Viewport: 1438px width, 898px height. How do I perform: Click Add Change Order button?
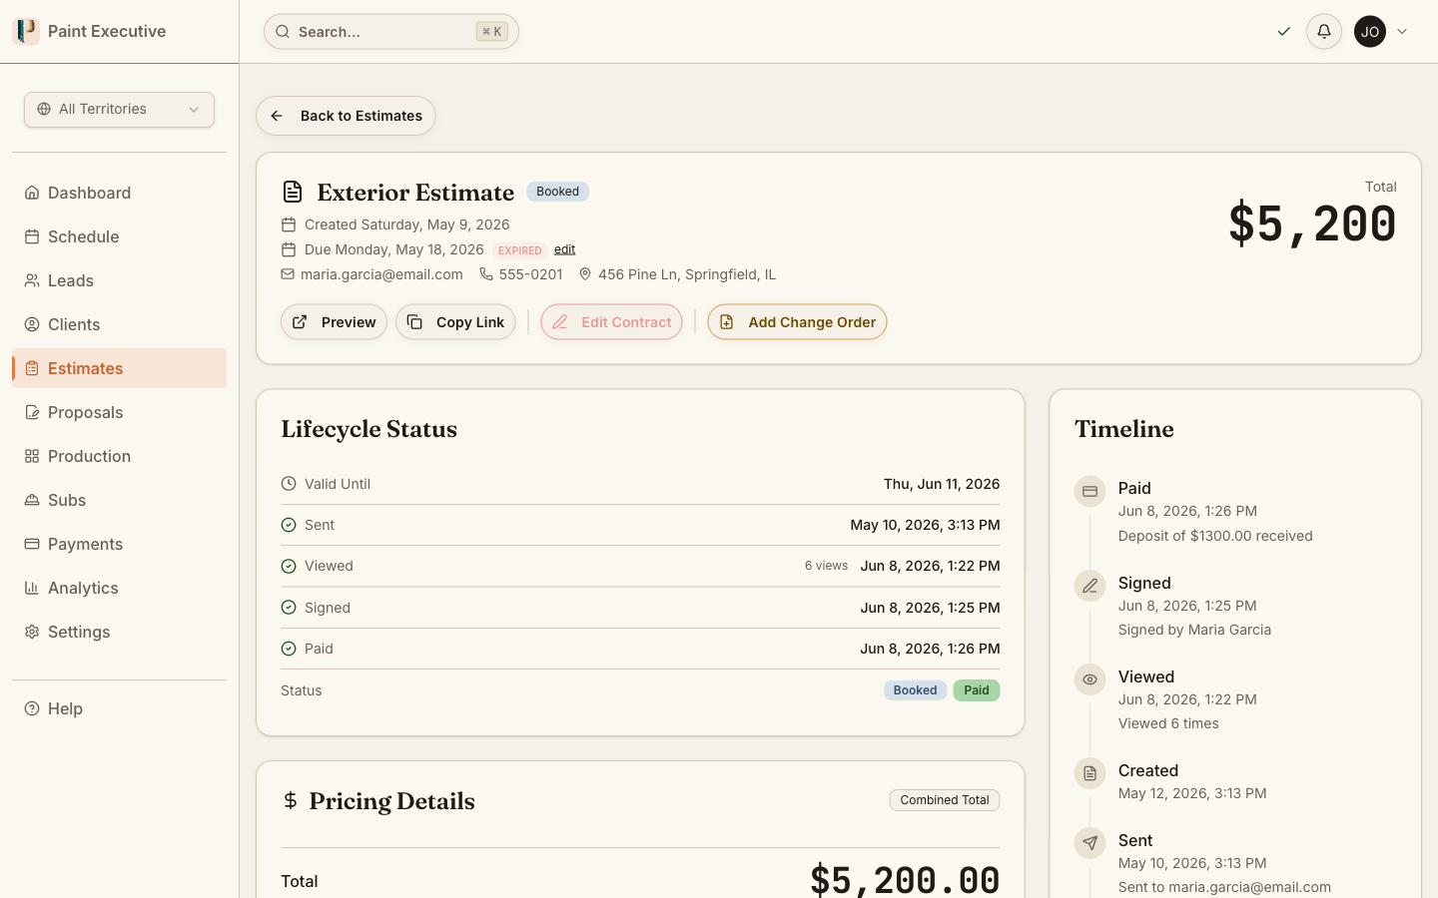(797, 322)
